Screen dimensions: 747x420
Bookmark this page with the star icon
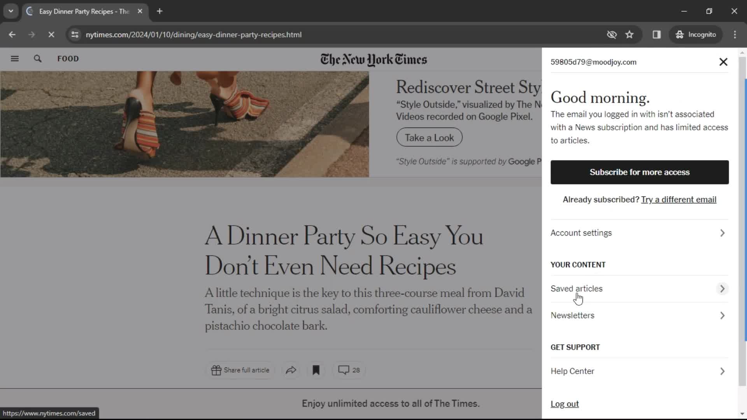[x=630, y=35]
